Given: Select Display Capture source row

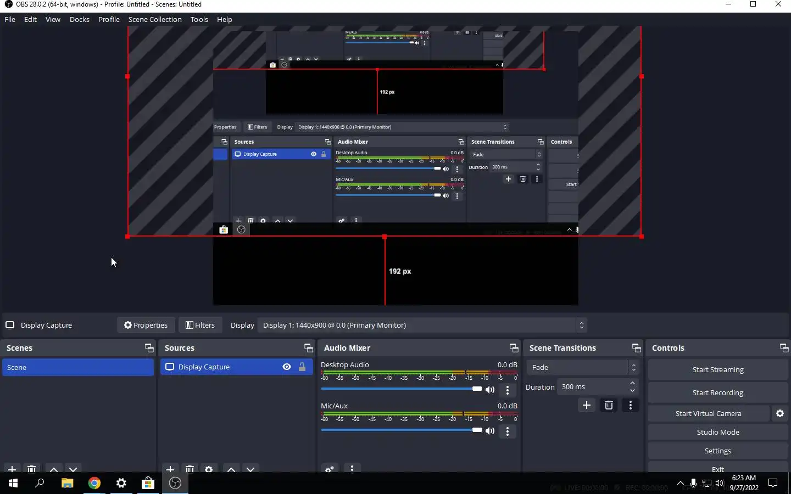Looking at the screenshot, I should (x=237, y=367).
